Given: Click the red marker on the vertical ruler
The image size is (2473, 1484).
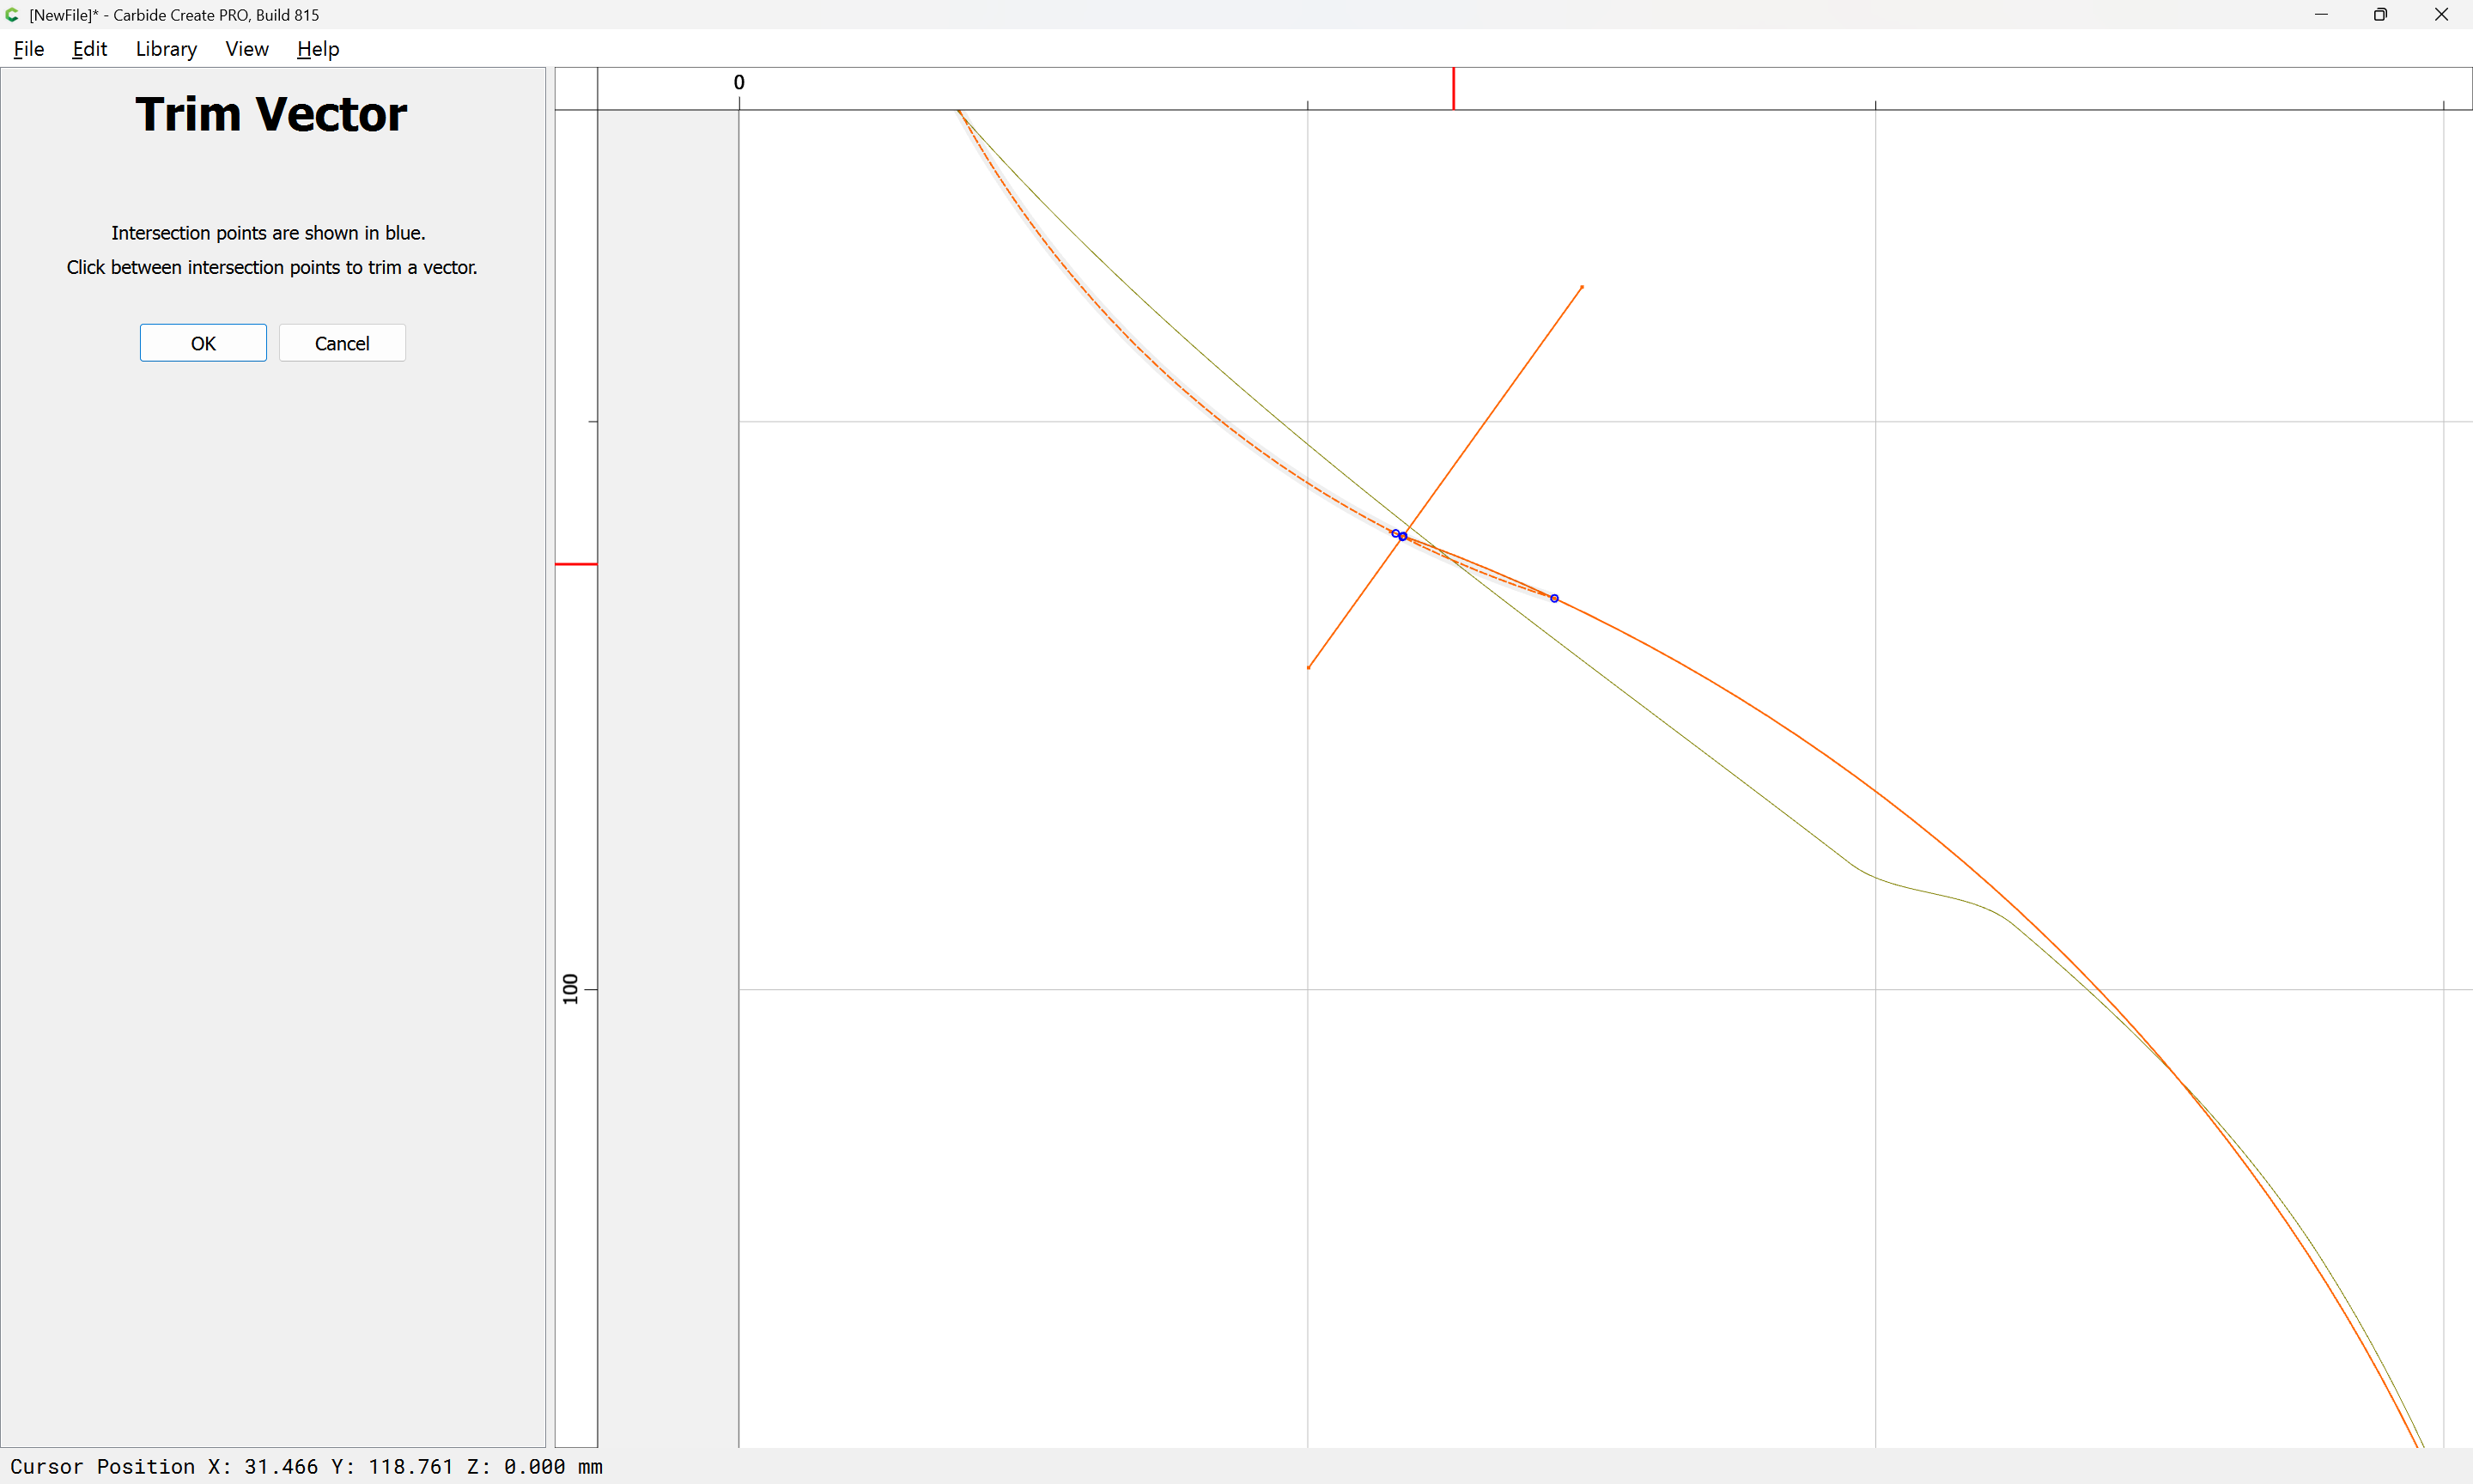Looking at the screenshot, I should [x=576, y=564].
